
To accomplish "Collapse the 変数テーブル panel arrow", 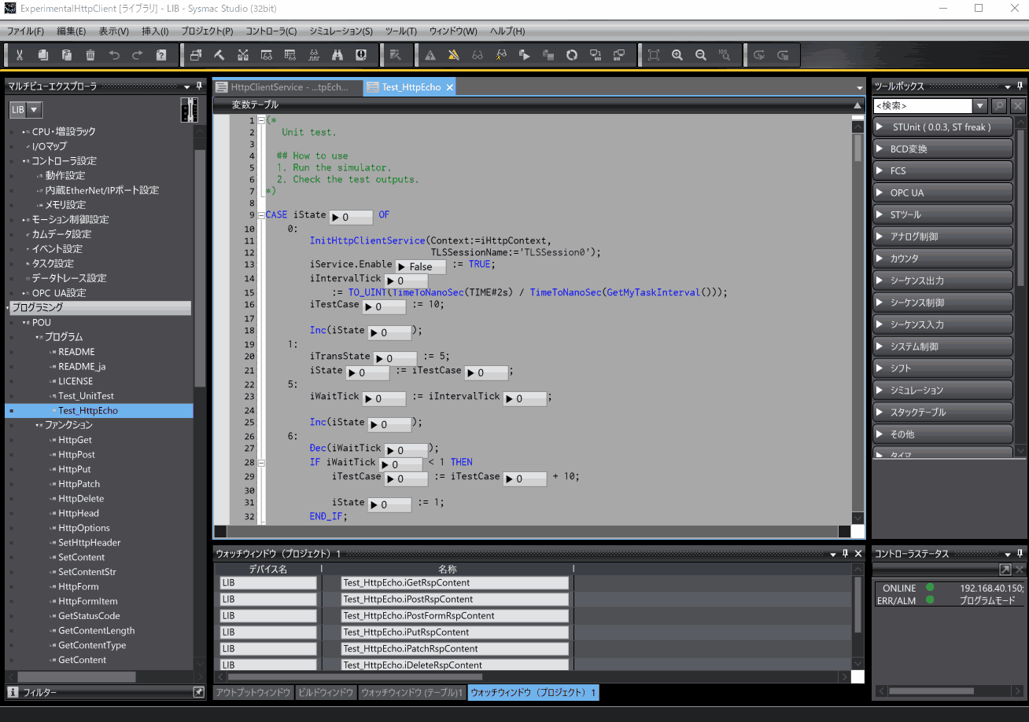I will coord(857,104).
